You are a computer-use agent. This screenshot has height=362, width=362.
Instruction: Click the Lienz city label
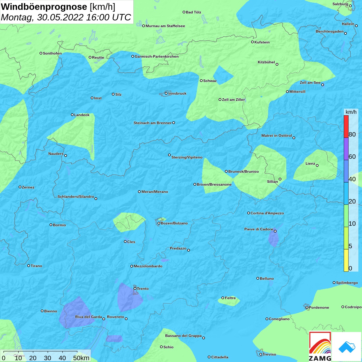pyautogui.click(x=310, y=163)
